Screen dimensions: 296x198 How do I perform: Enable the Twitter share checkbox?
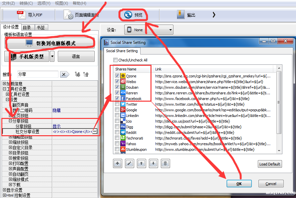tap(117, 104)
